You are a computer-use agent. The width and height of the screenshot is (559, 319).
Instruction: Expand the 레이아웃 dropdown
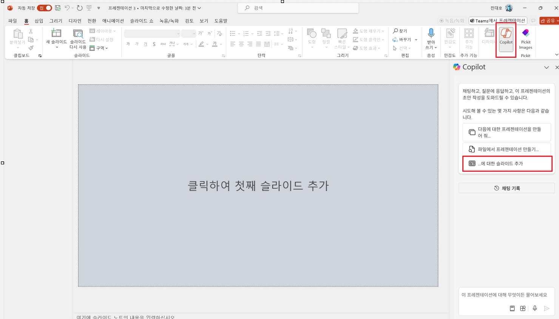point(103,31)
